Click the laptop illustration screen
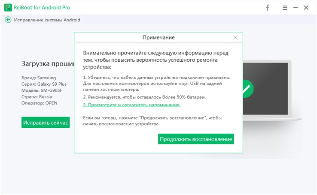Viewport: 317px width, 195px height. [265, 89]
